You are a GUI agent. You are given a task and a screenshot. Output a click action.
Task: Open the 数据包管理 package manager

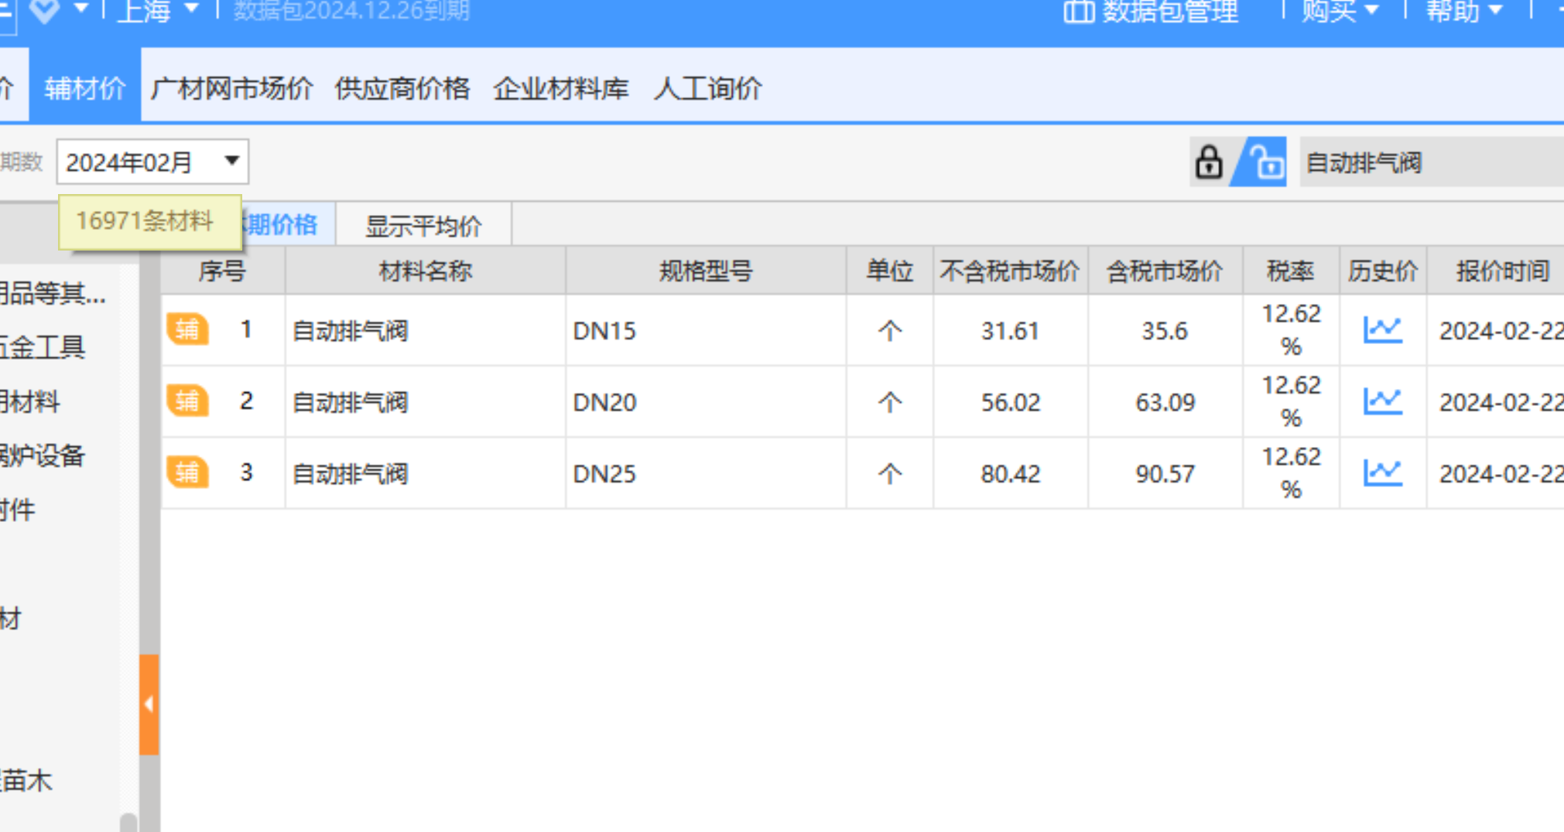[x=1152, y=12]
